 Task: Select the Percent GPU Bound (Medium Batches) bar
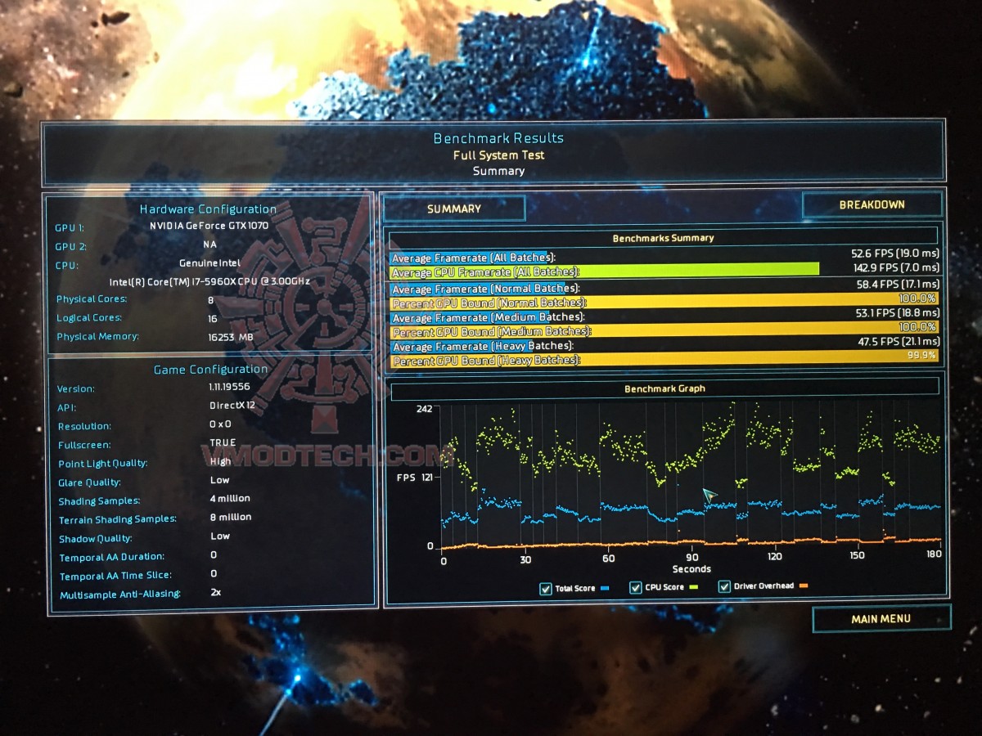tap(664, 330)
